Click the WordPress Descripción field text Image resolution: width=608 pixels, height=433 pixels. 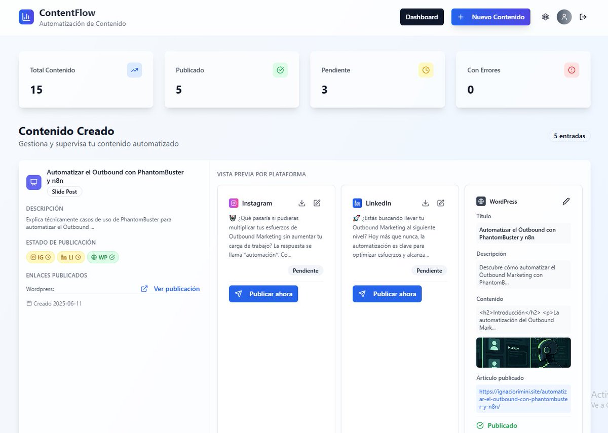pyautogui.click(x=523, y=274)
